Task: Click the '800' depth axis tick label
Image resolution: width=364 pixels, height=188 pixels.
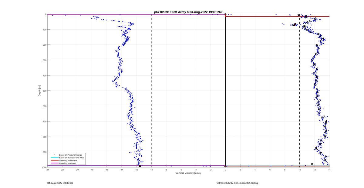Action: 44,137
